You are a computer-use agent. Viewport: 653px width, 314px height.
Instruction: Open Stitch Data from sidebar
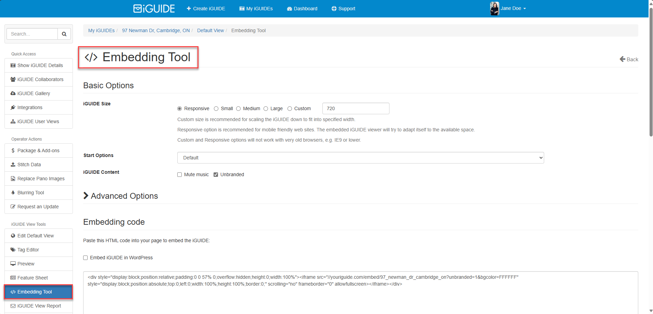tap(39, 165)
